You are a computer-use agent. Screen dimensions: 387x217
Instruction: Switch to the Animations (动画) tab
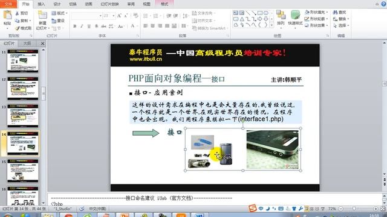click(88, 4)
